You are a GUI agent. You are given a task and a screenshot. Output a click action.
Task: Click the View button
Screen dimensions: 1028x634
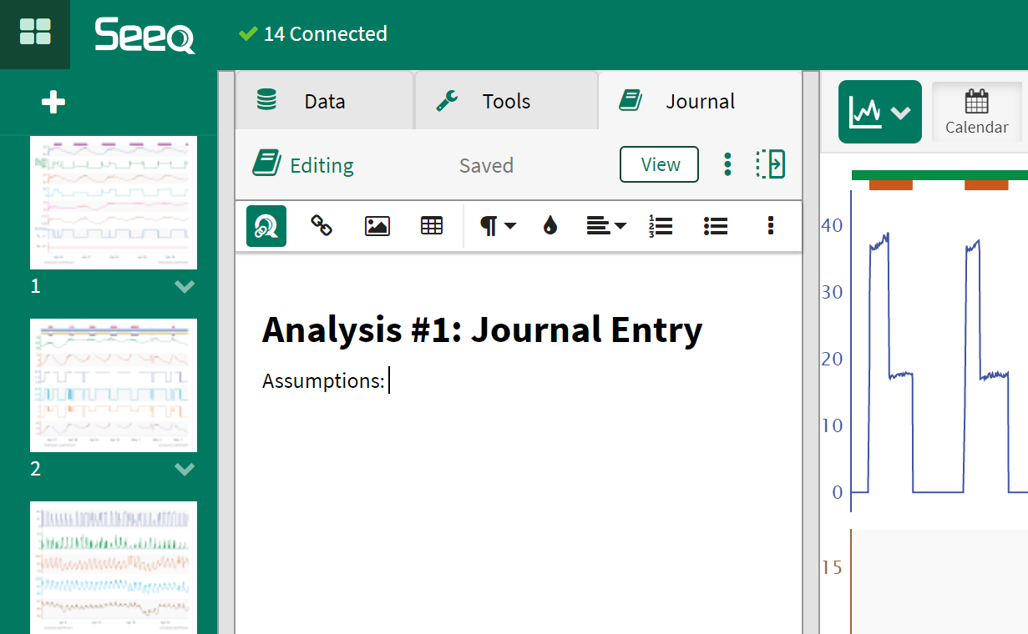(x=659, y=164)
